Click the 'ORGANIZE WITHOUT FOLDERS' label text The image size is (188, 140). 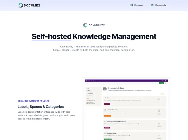(x=33, y=101)
